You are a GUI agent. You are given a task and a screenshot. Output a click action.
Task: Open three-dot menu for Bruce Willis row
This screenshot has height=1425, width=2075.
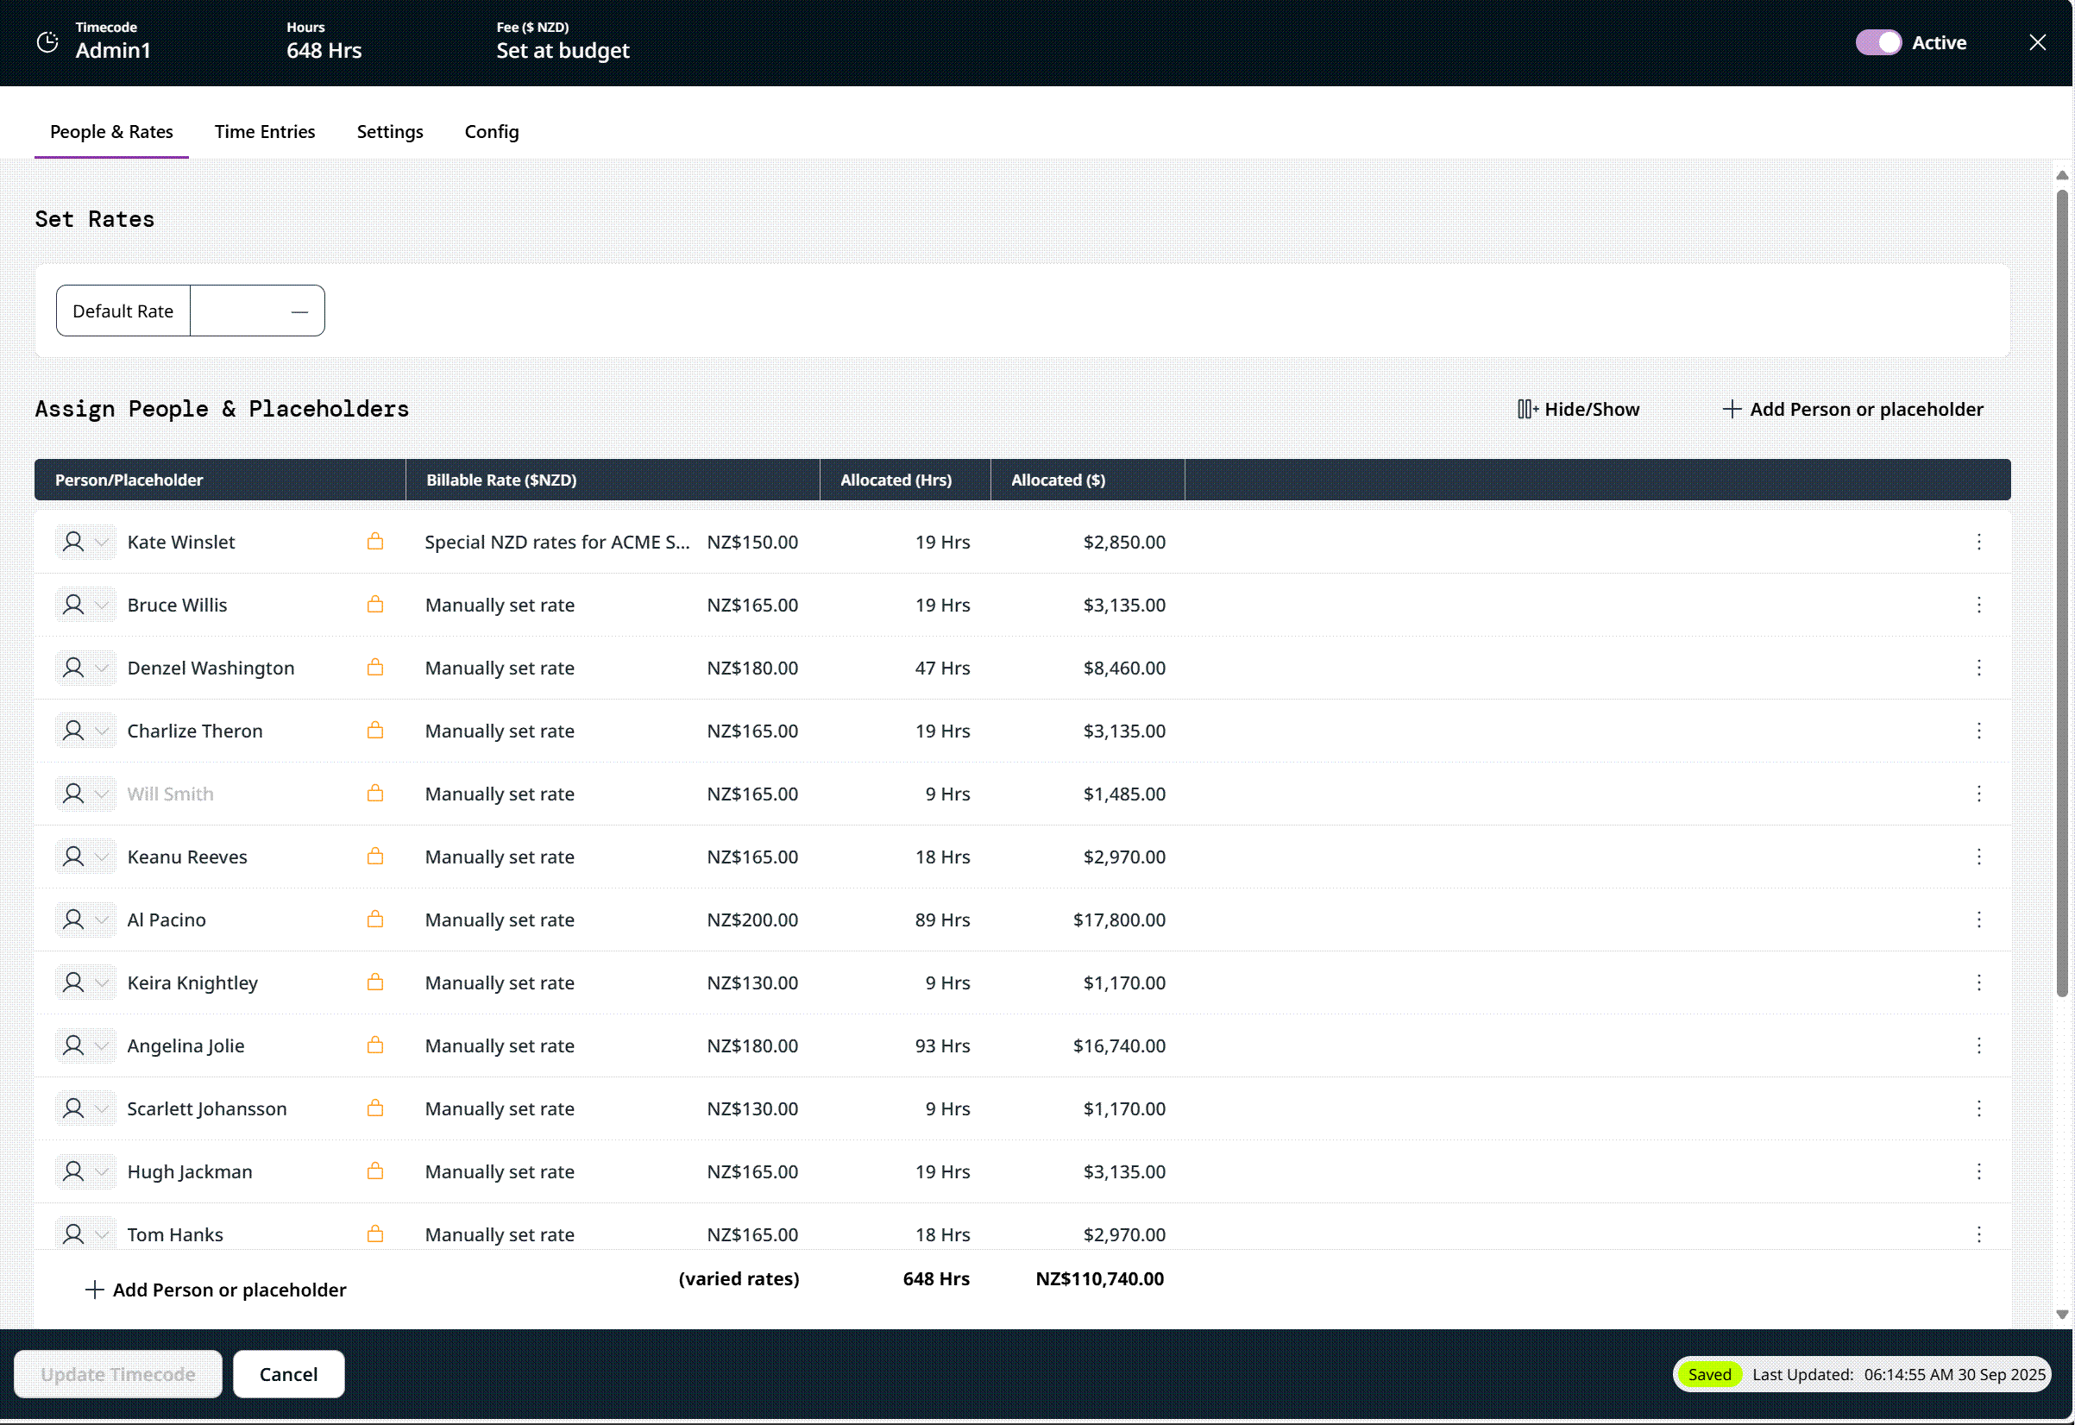tap(1978, 605)
